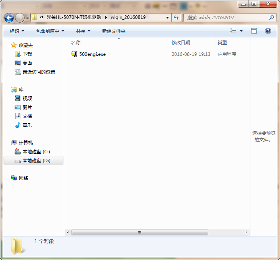Viewport: 280px width, 260px height.
Task: Open more view options dropdown arrow
Action: click(x=241, y=31)
